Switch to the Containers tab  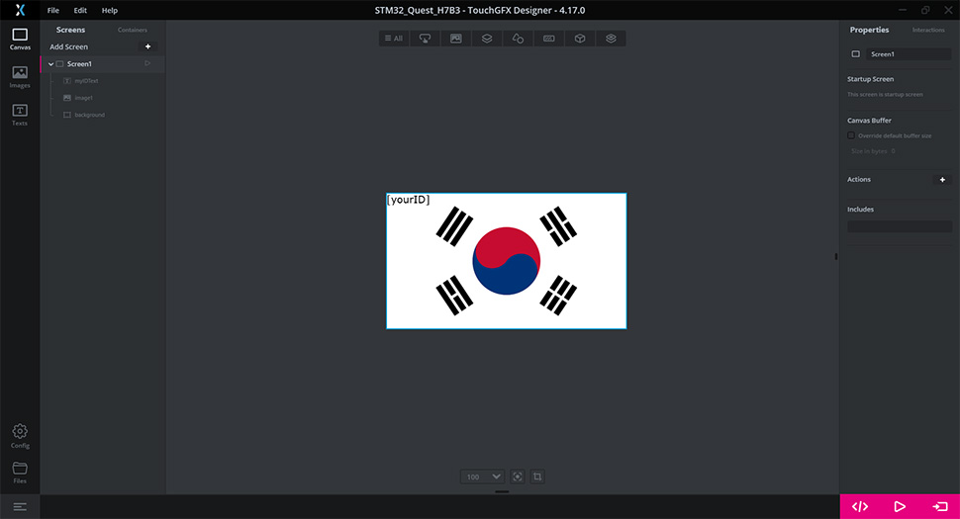point(133,30)
